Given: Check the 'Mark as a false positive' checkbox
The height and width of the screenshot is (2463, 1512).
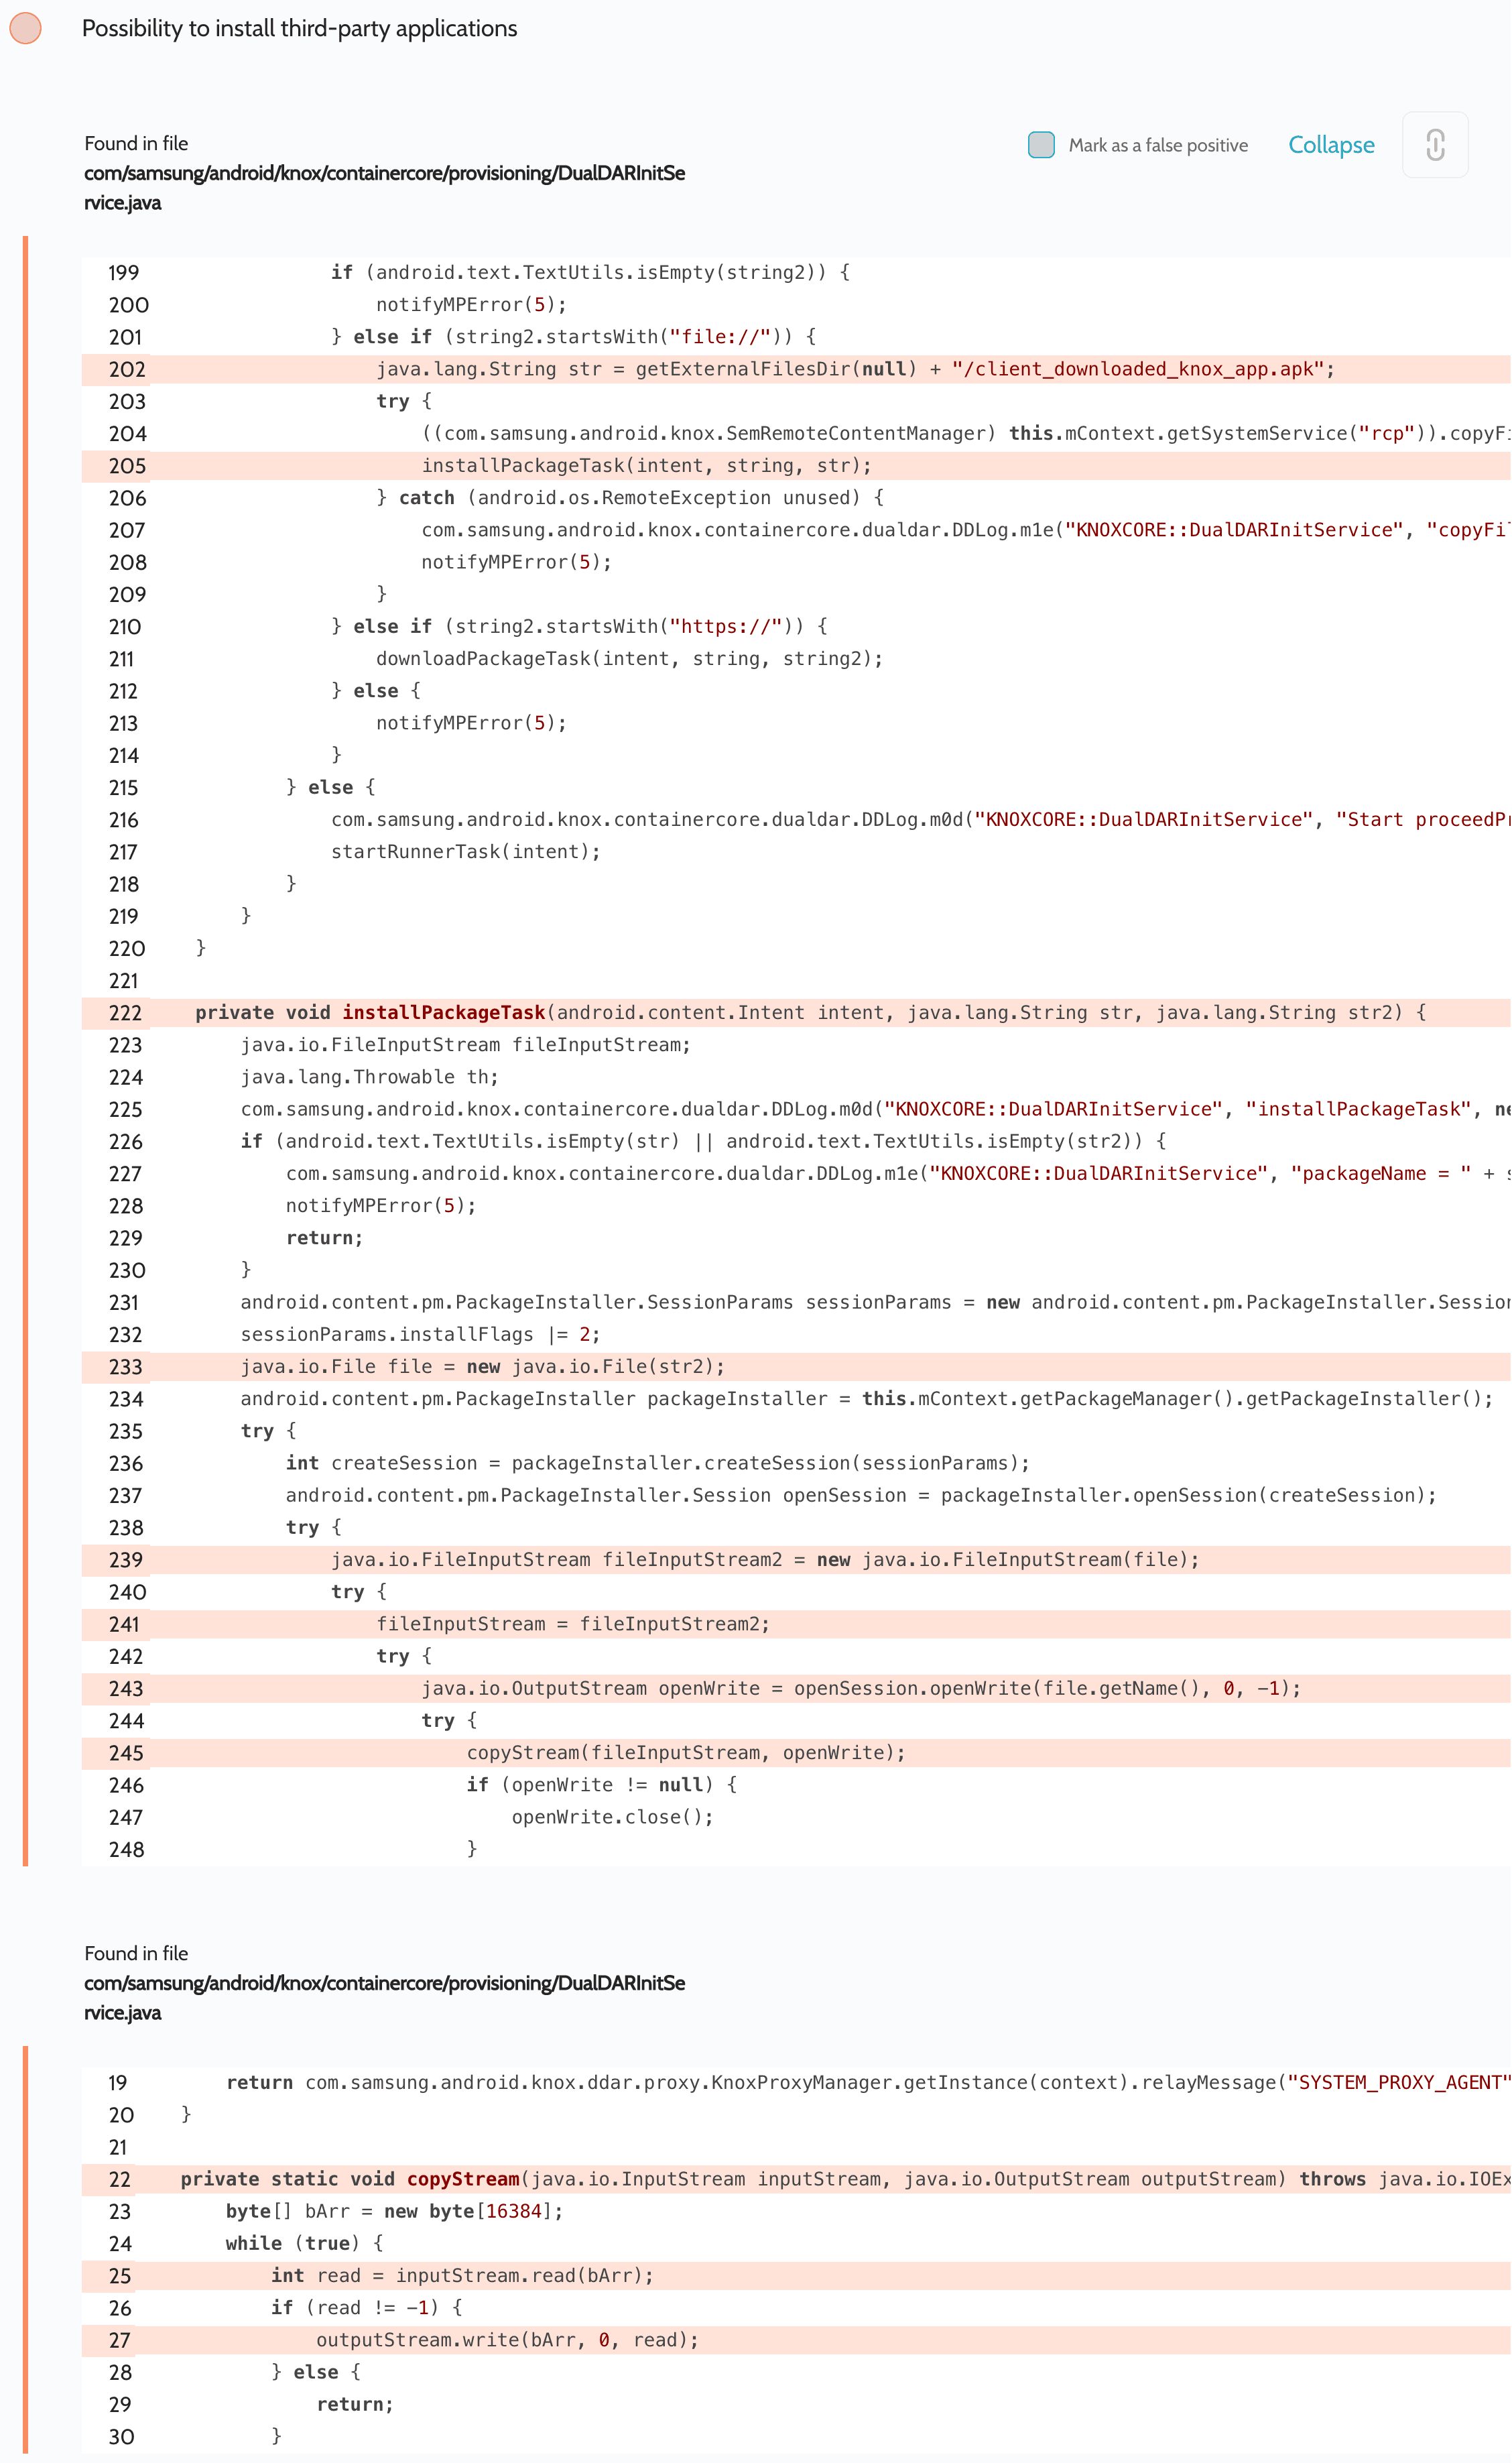Looking at the screenshot, I should click(x=1040, y=145).
